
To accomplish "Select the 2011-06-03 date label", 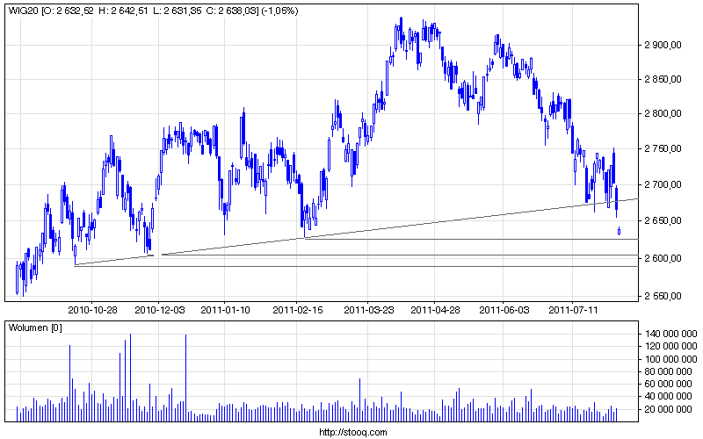I will 504,310.
